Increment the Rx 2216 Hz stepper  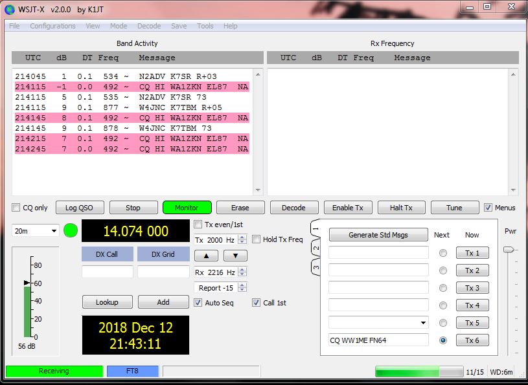tap(241, 269)
